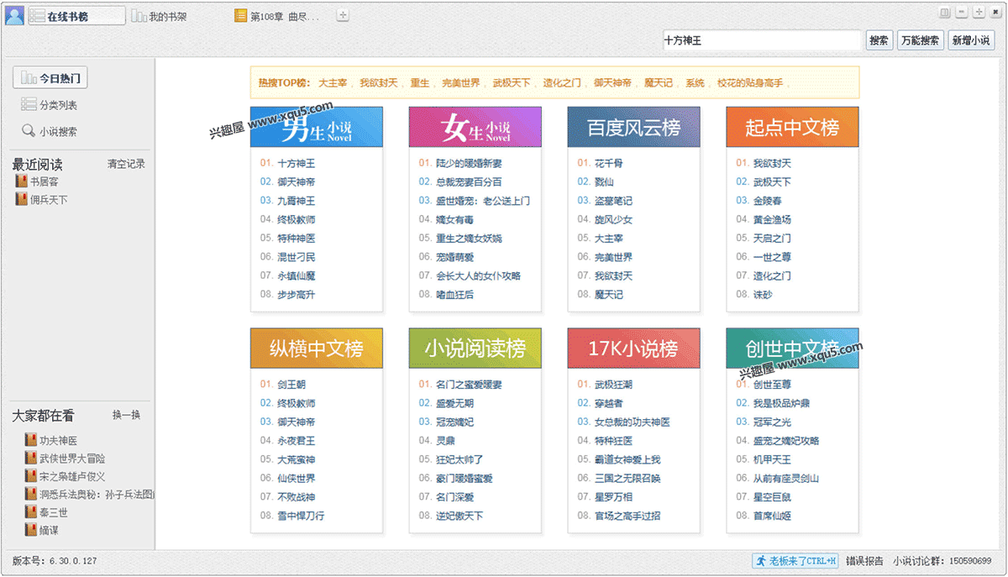Viewport: 1008px width, 577px height.
Task: Click 校花的贴身高手 in the hot search bar
Action: point(749,83)
